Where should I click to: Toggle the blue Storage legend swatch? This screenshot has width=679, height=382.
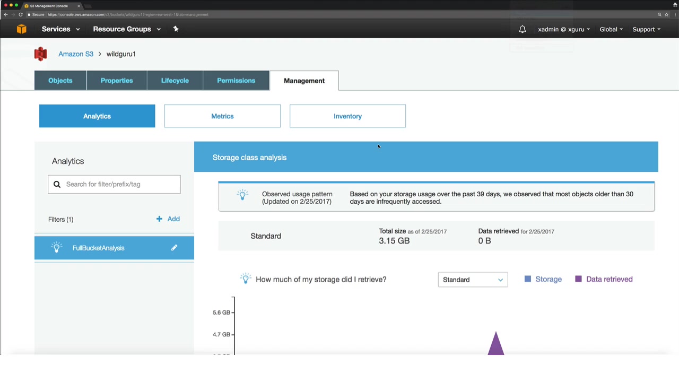pyautogui.click(x=527, y=279)
